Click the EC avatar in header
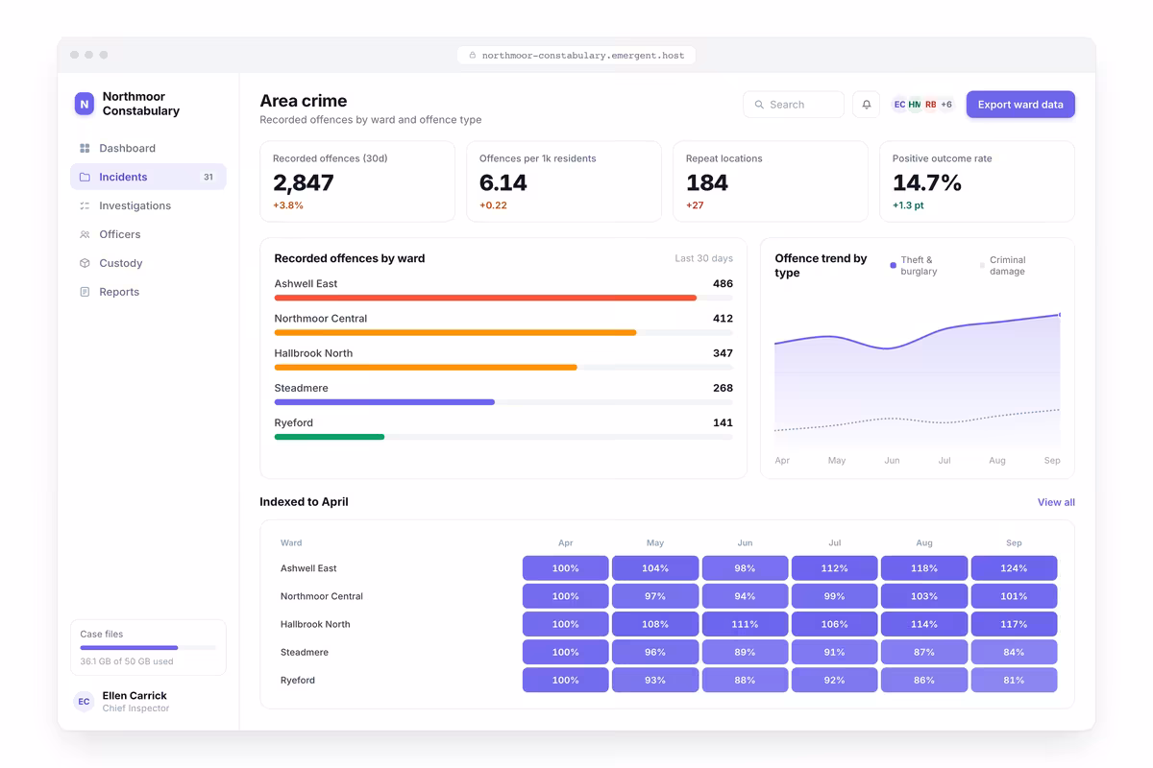The image size is (1153, 768). [x=899, y=105]
